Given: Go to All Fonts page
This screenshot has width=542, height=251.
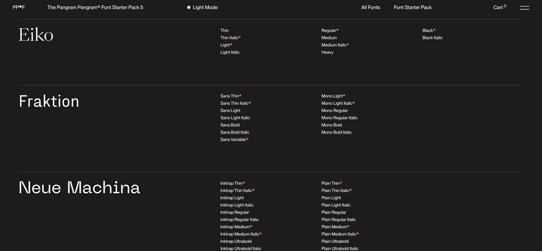Looking at the screenshot, I should 370,7.
